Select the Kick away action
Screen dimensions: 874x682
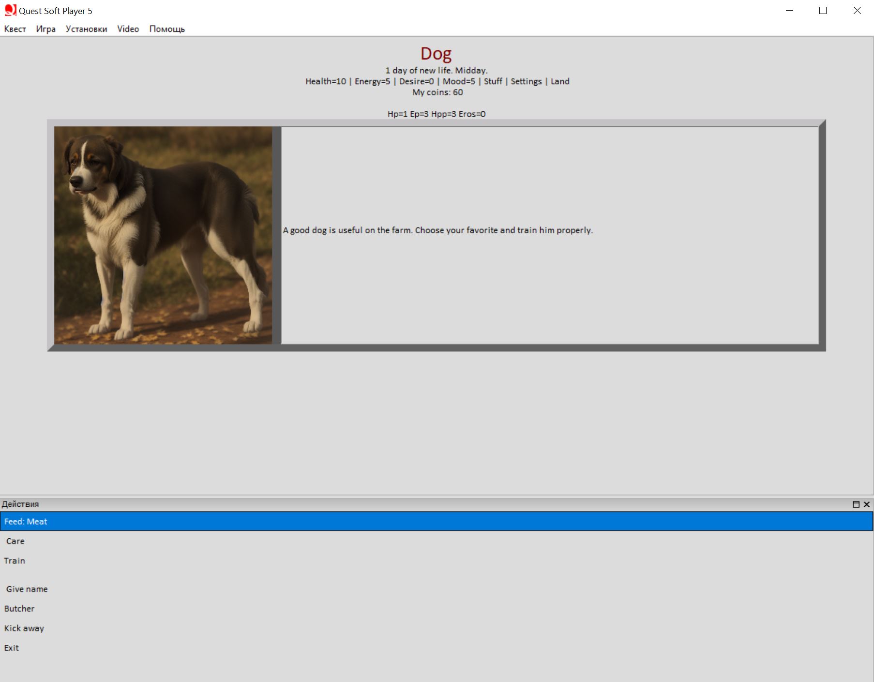coord(24,628)
